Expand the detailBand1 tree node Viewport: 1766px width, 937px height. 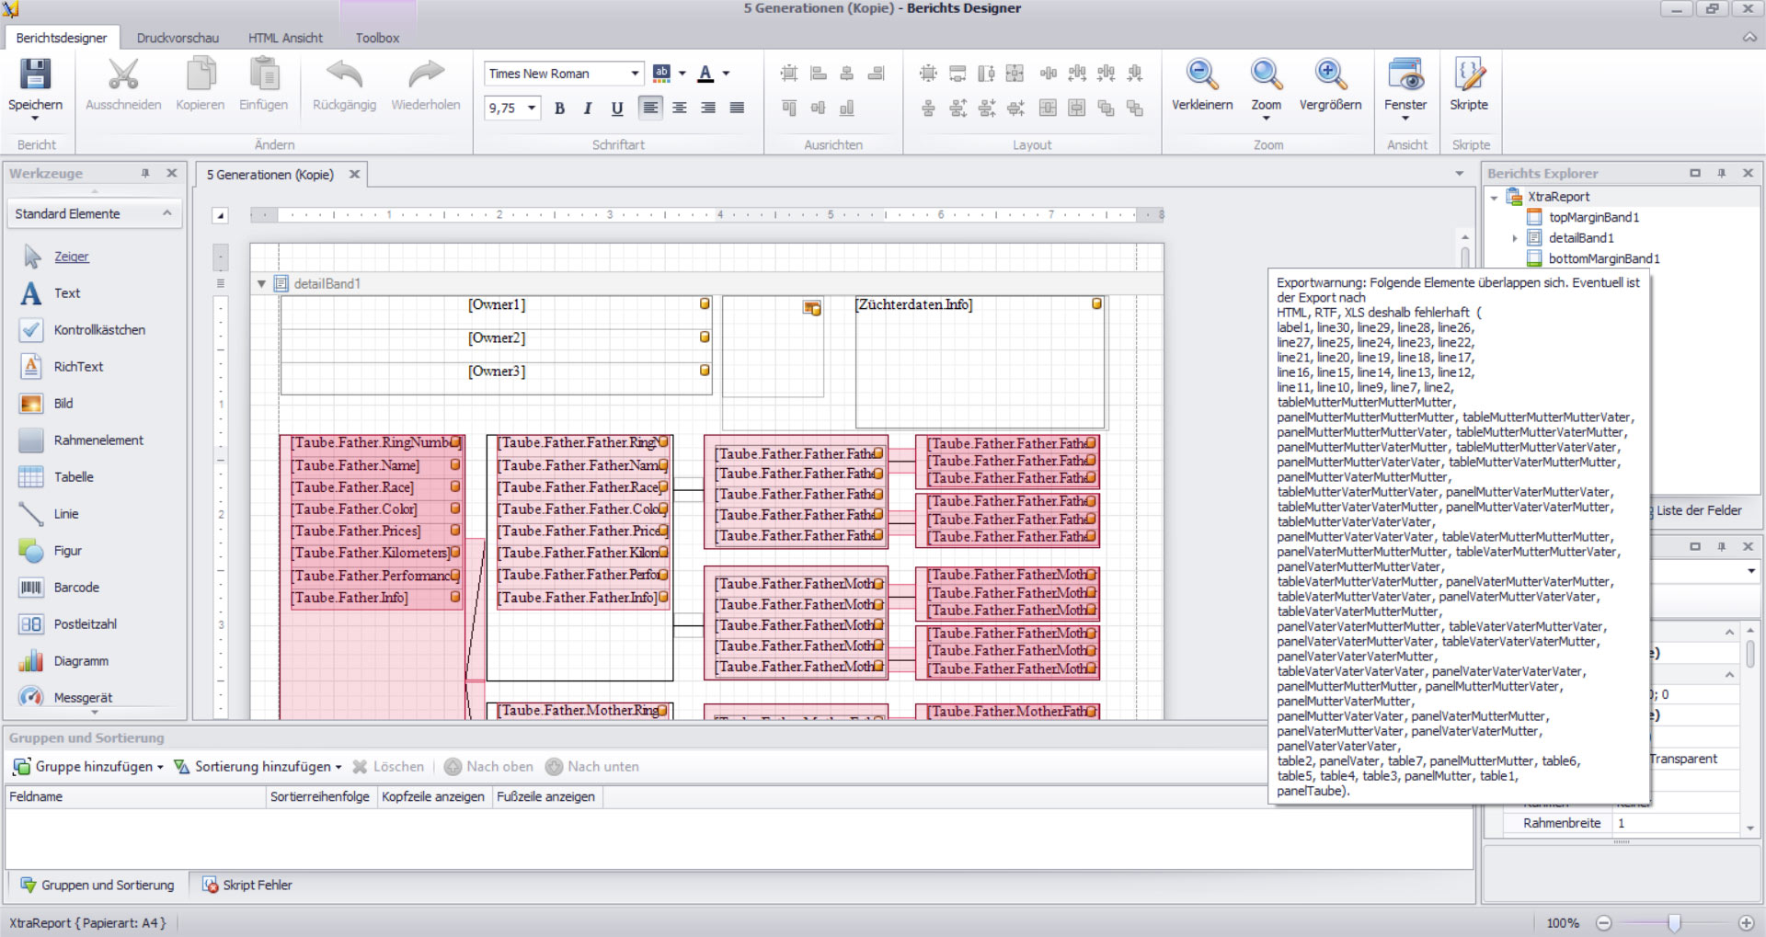pyautogui.click(x=1515, y=238)
